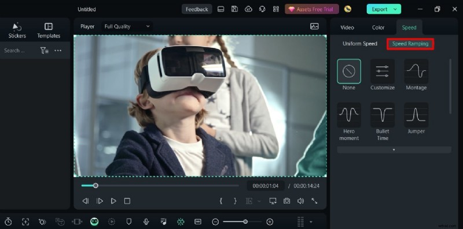Click the current timecode 00:00:01:04 field
463x229 pixels.
point(266,186)
